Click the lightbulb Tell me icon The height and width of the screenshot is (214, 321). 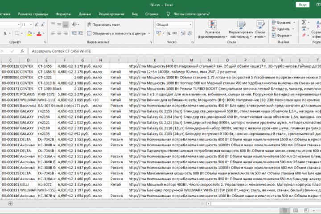pos(168,14)
